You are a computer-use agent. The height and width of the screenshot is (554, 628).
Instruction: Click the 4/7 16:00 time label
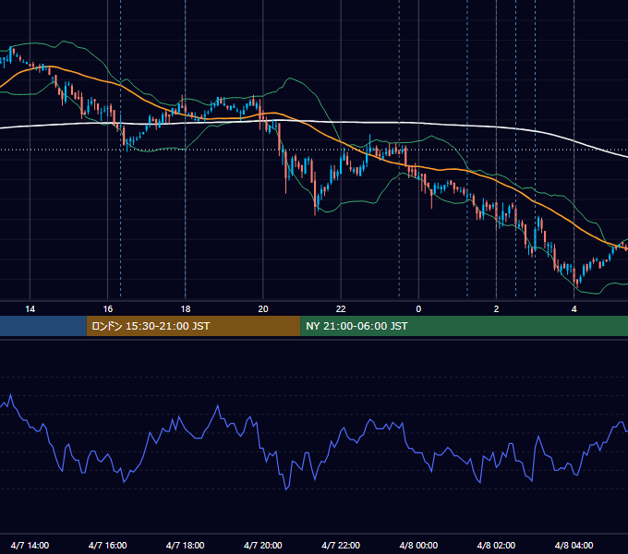(108, 545)
